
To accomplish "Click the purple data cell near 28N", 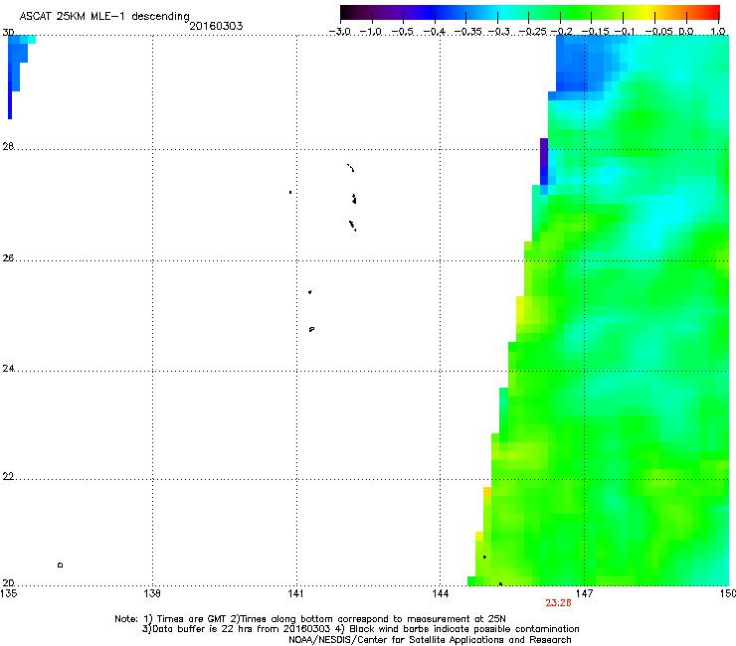I will click(544, 152).
